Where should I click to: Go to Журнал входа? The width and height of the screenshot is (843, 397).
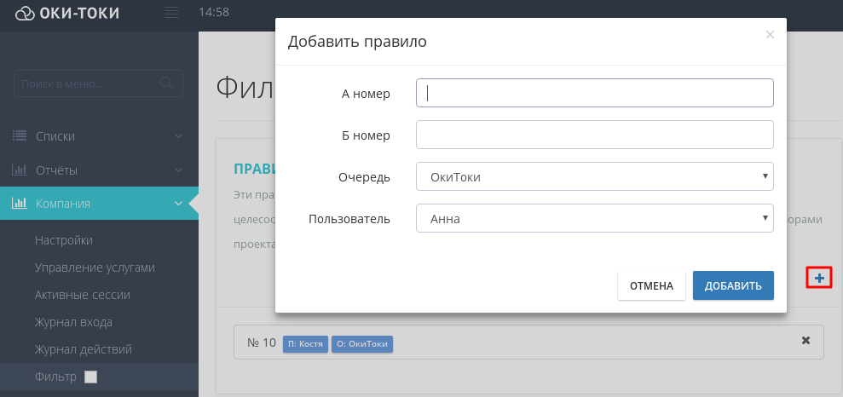point(73,322)
